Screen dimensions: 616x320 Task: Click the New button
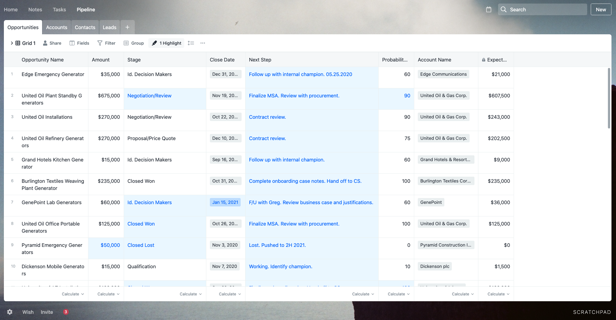(601, 9)
